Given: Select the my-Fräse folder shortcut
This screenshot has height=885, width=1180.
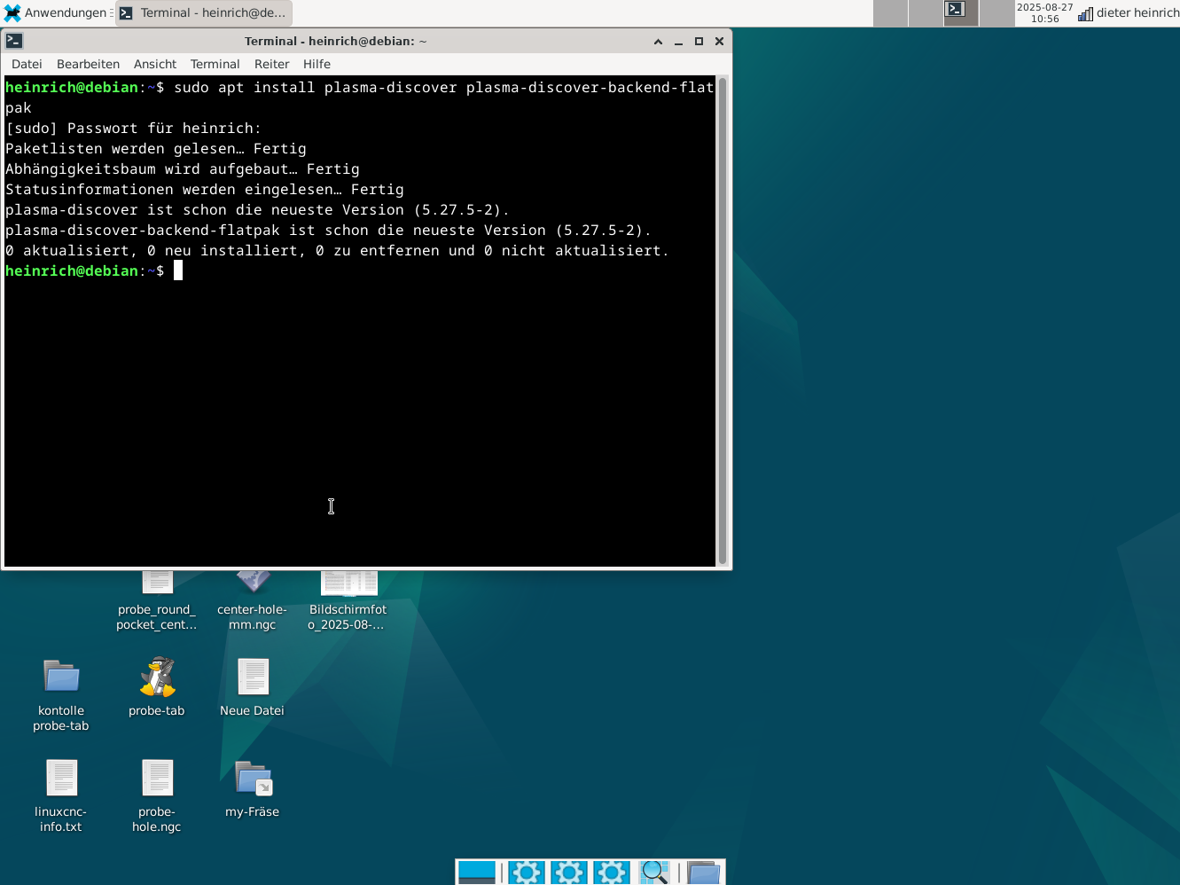Looking at the screenshot, I should point(253,788).
